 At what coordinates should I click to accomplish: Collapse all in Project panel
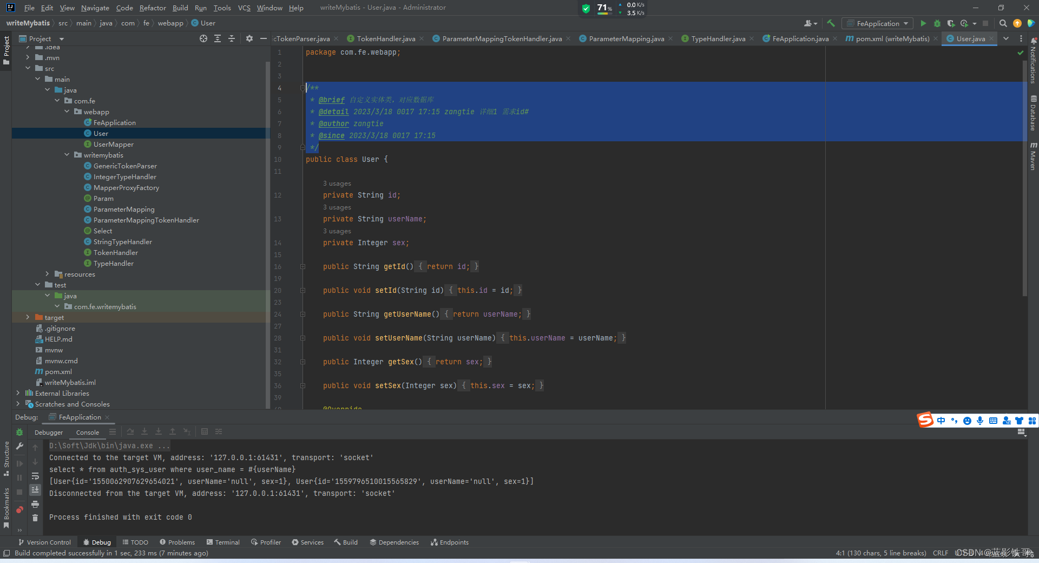click(x=232, y=38)
